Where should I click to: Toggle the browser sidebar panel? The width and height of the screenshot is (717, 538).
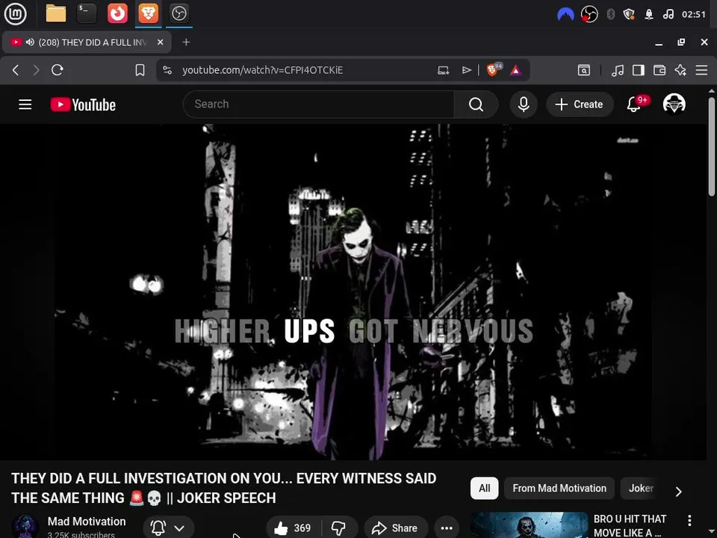639,70
